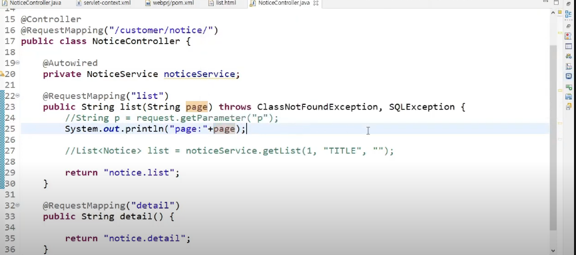Click the editor scrollbar up arrow
This screenshot has height=255, width=576.
tap(553, 13)
